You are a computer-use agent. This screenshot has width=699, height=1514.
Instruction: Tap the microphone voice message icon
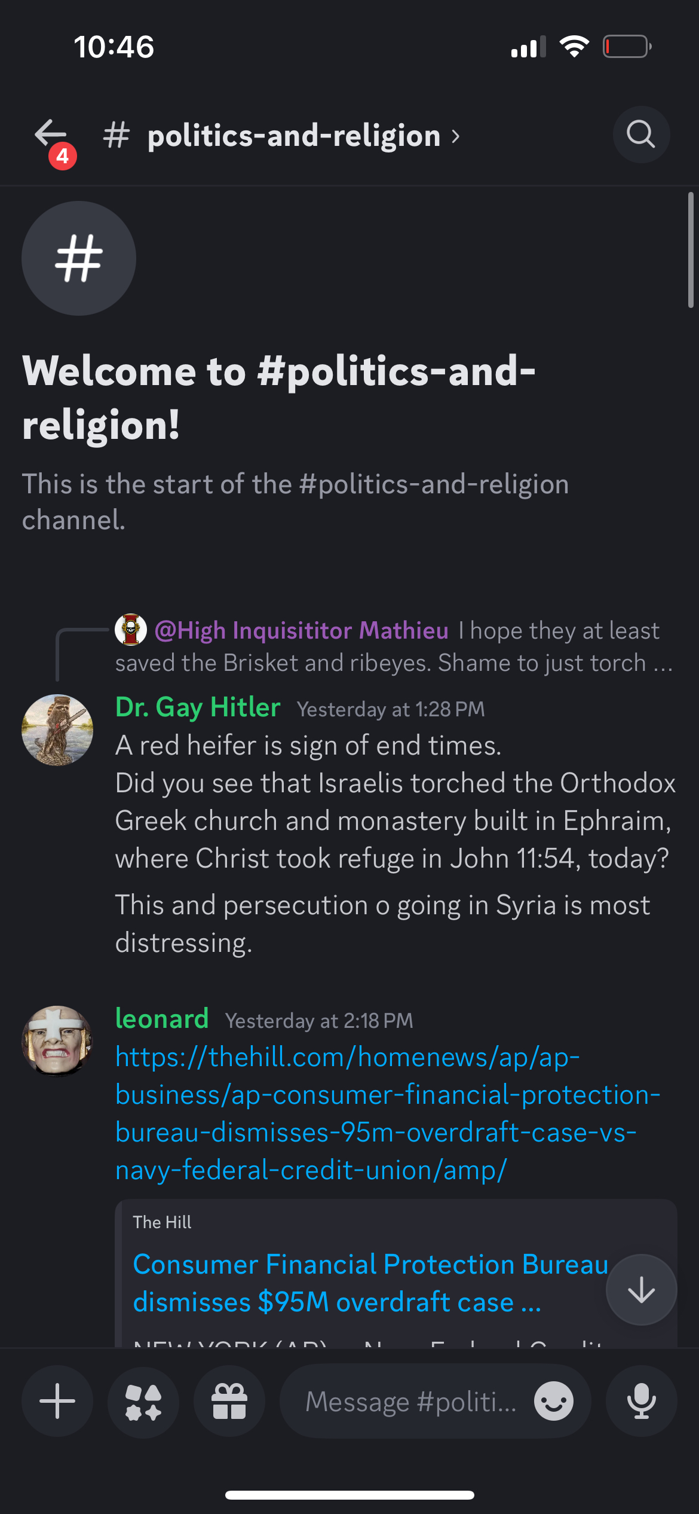click(641, 1401)
